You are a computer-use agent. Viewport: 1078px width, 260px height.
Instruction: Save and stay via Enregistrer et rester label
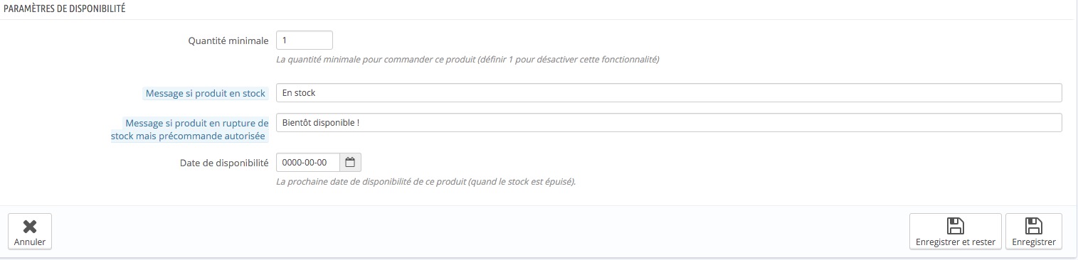tap(955, 242)
